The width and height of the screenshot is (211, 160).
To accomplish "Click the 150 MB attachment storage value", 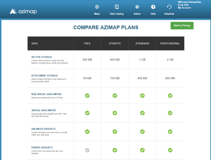I will tap(115, 78).
